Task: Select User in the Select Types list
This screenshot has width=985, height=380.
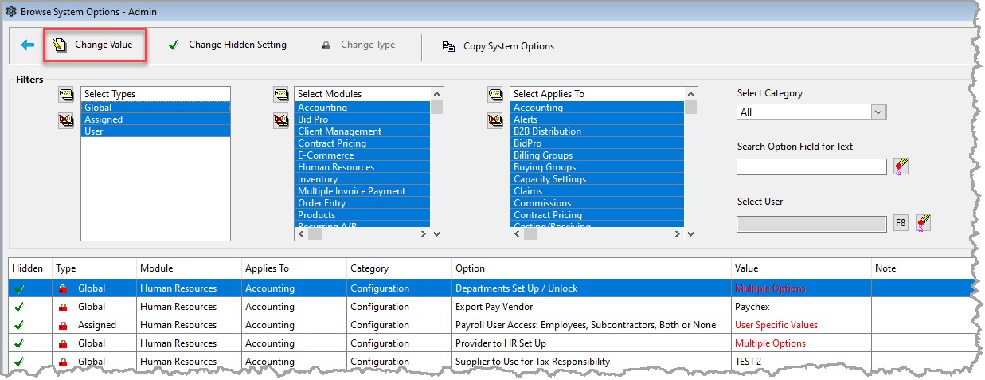Action: pyautogui.click(x=155, y=131)
